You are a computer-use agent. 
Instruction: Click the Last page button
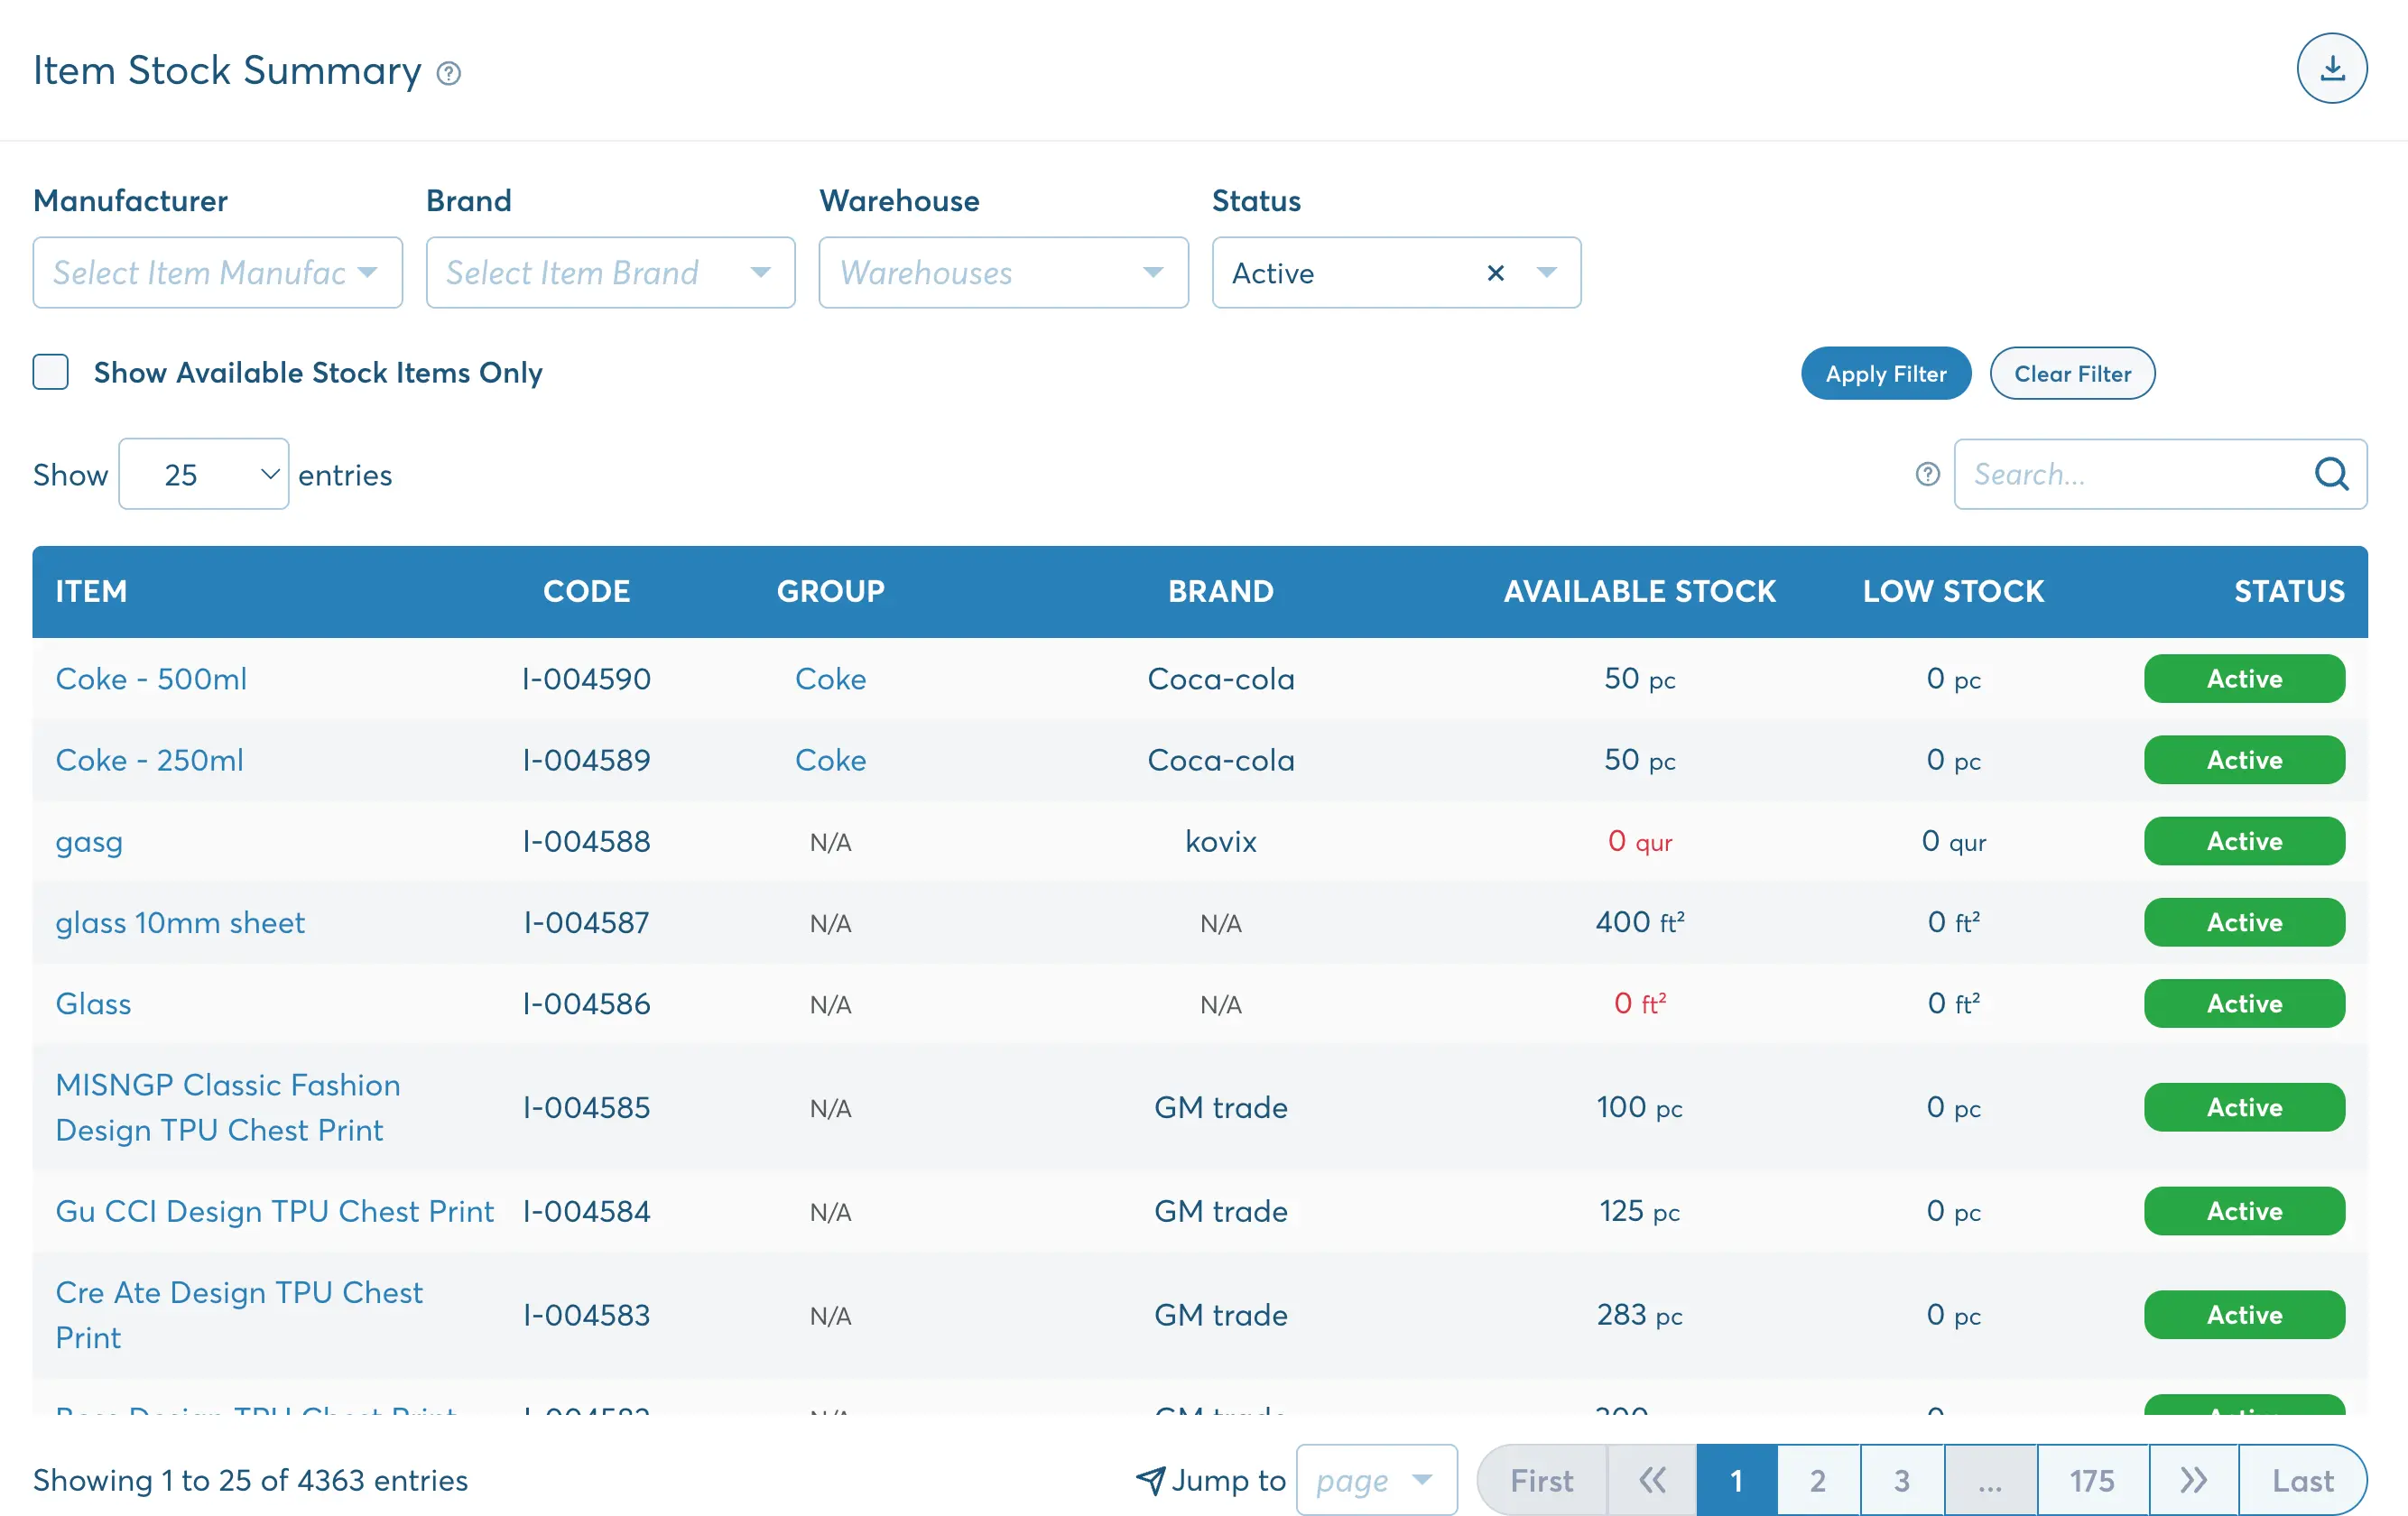[2302, 1479]
